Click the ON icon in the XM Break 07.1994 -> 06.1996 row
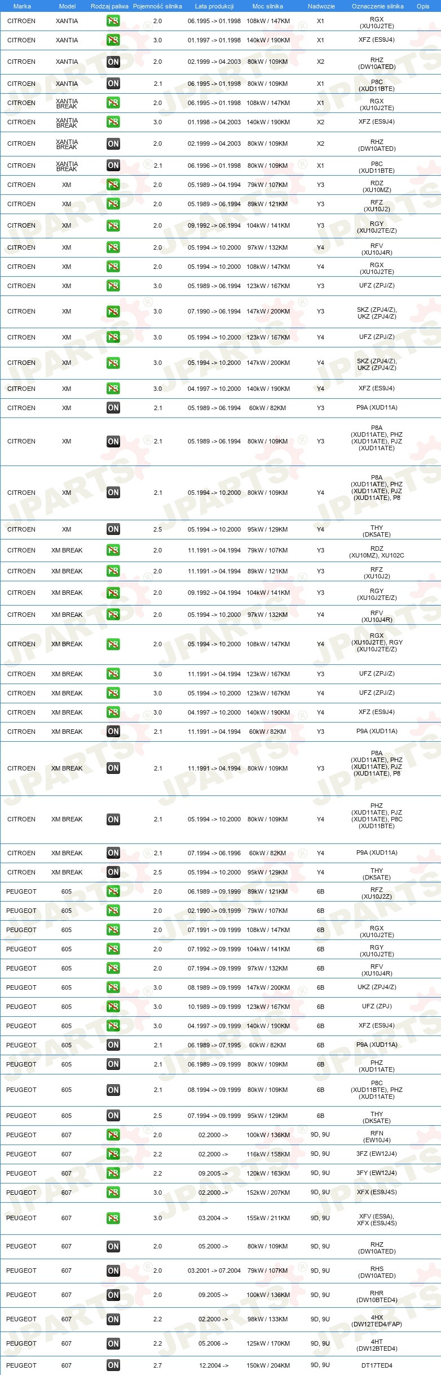 click(113, 853)
